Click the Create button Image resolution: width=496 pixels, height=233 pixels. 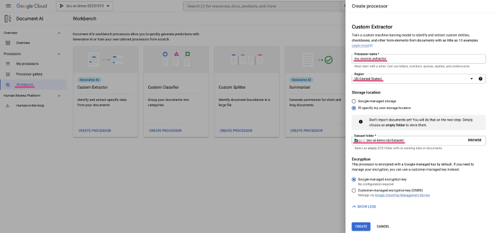361,226
